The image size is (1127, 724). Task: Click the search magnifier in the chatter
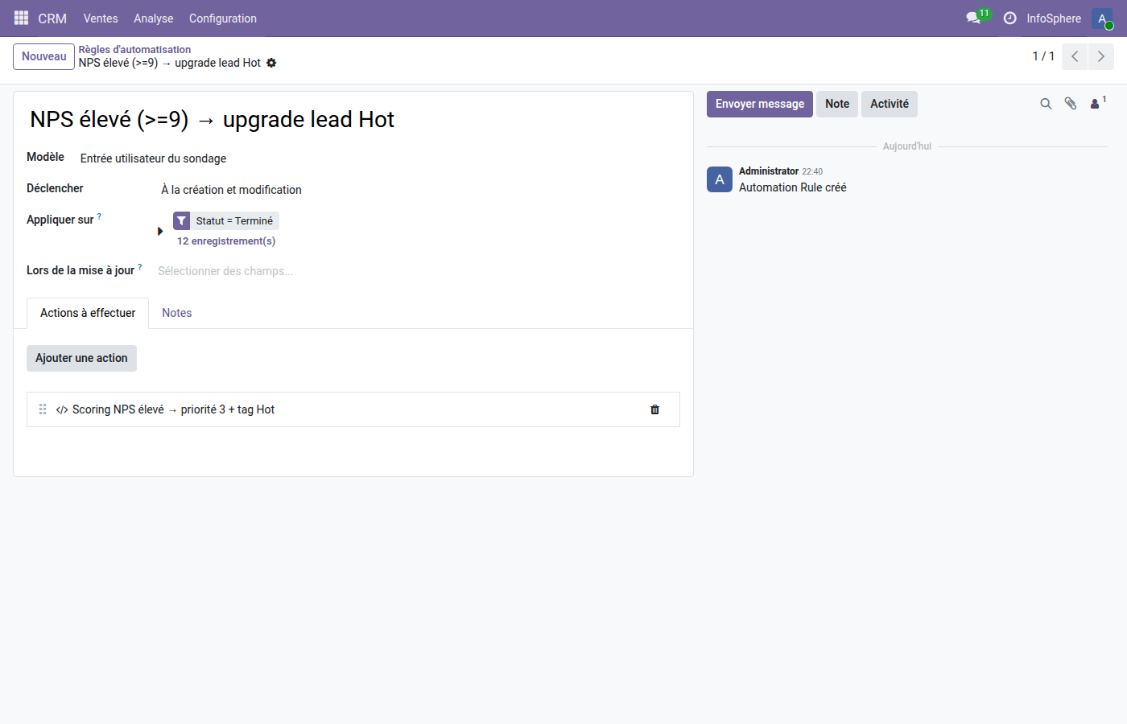pos(1046,104)
